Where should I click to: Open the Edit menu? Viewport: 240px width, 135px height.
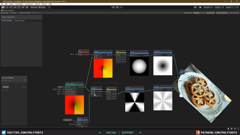tap(6, 4)
